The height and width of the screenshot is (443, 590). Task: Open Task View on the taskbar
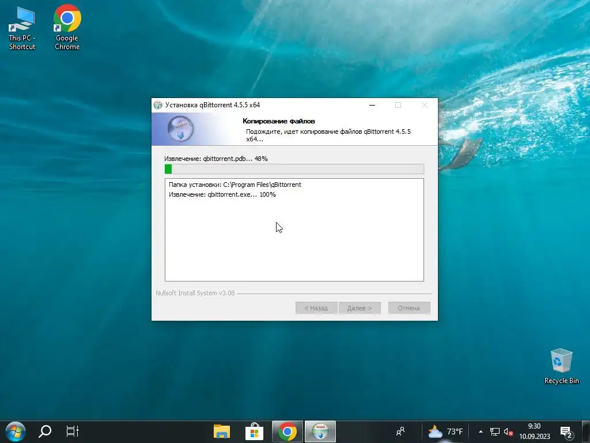[x=72, y=431]
